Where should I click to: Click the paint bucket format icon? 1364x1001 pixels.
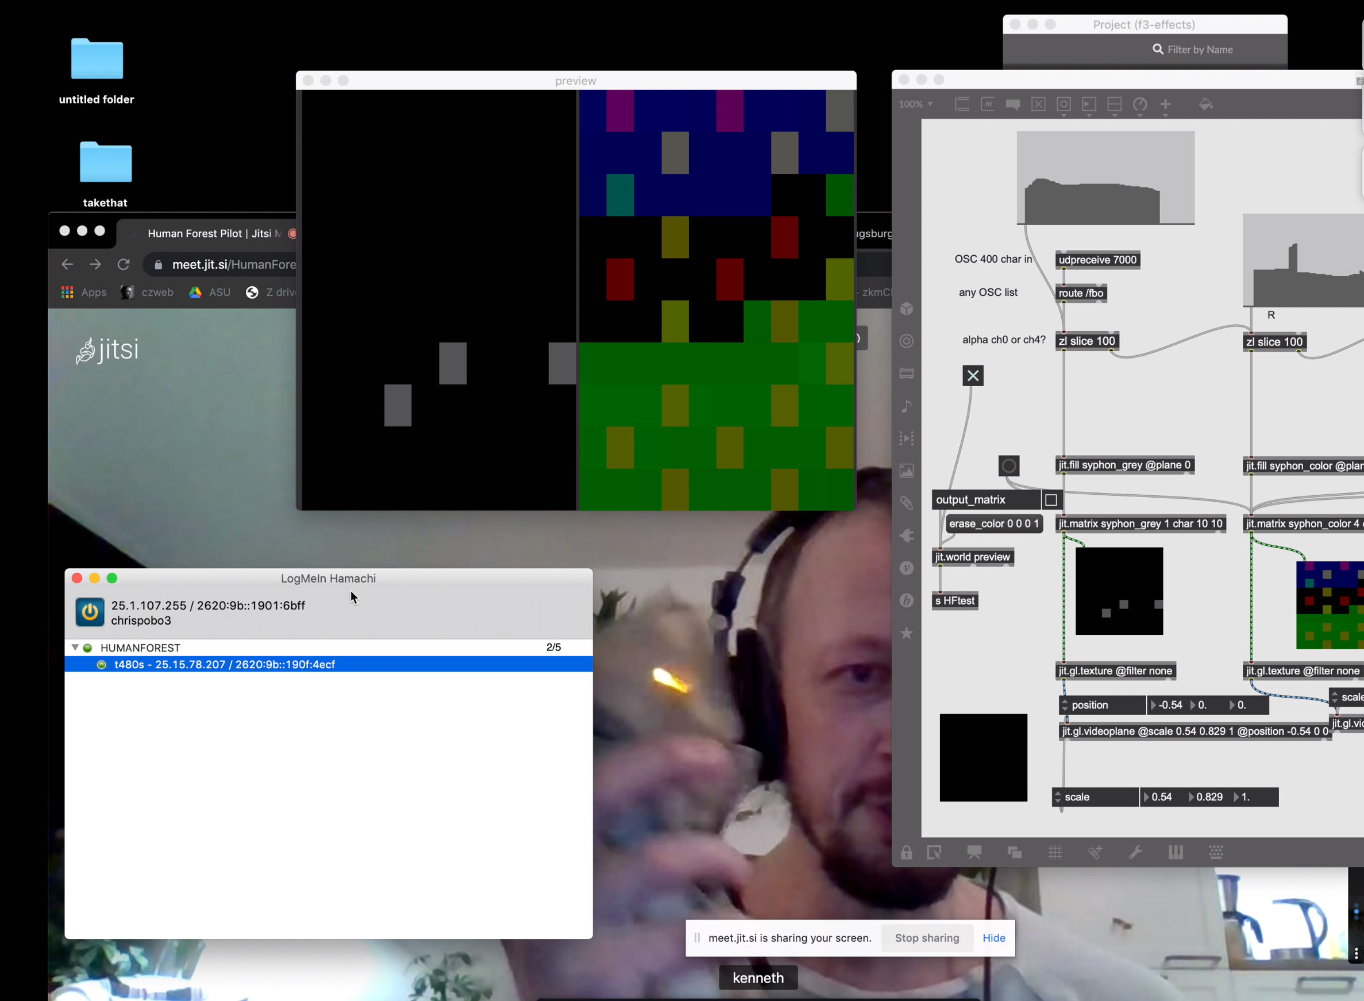(1205, 104)
